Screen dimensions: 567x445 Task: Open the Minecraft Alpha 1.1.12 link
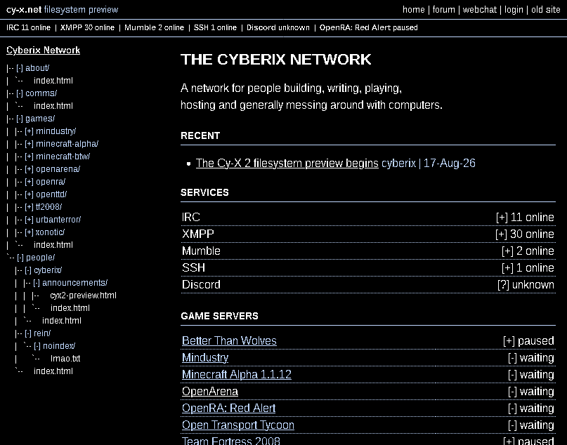(237, 374)
